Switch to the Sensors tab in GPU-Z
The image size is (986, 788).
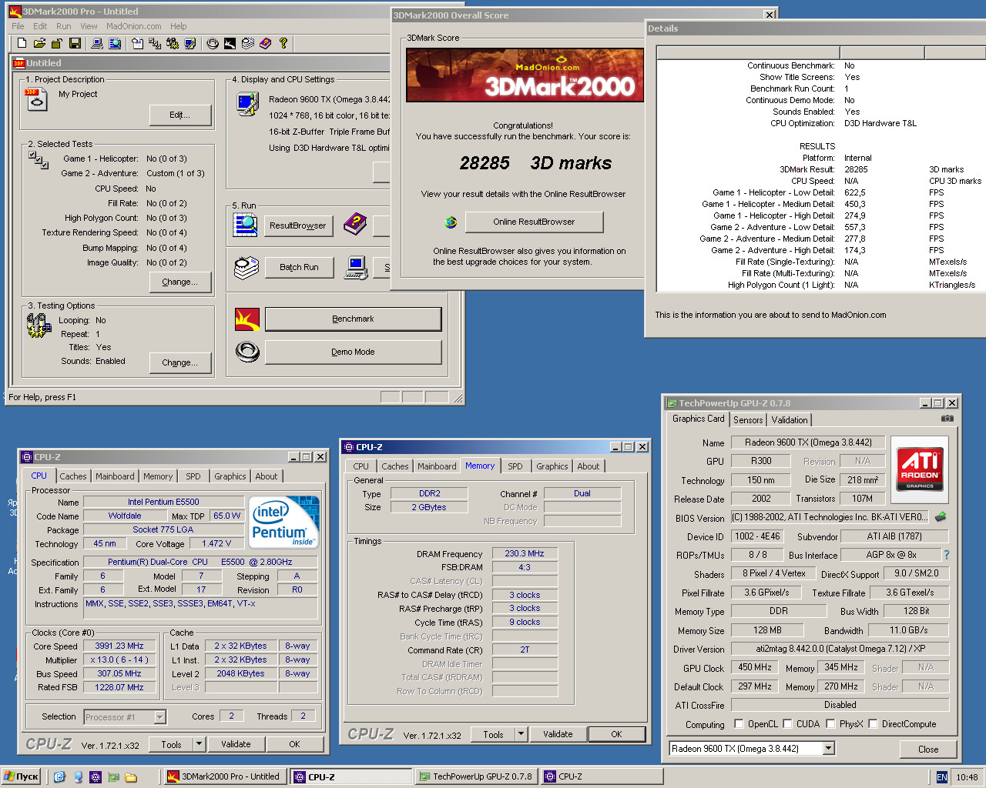point(748,420)
